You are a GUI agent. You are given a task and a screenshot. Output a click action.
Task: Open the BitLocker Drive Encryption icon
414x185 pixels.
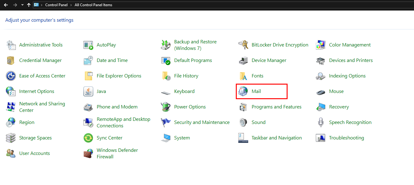pyautogui.click(x=243, y=45)
